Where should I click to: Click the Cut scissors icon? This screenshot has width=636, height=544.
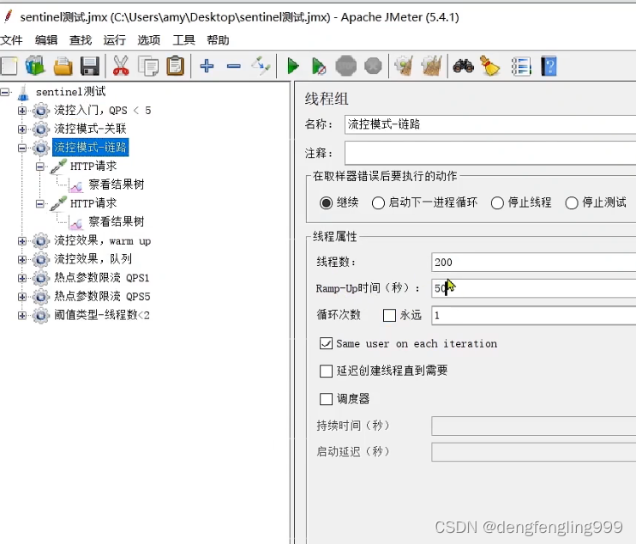(x=121, y=66)
